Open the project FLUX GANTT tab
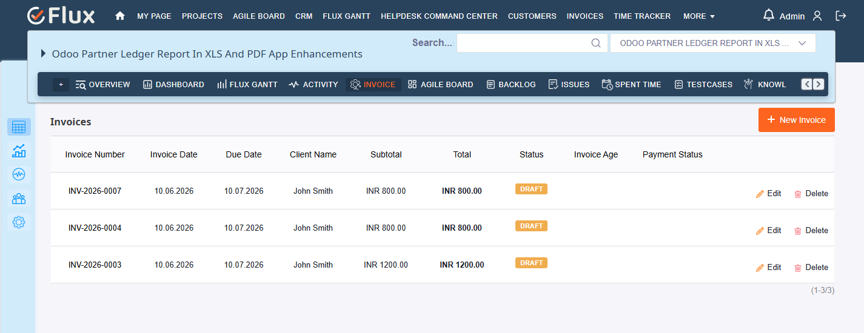 [247, 85]
